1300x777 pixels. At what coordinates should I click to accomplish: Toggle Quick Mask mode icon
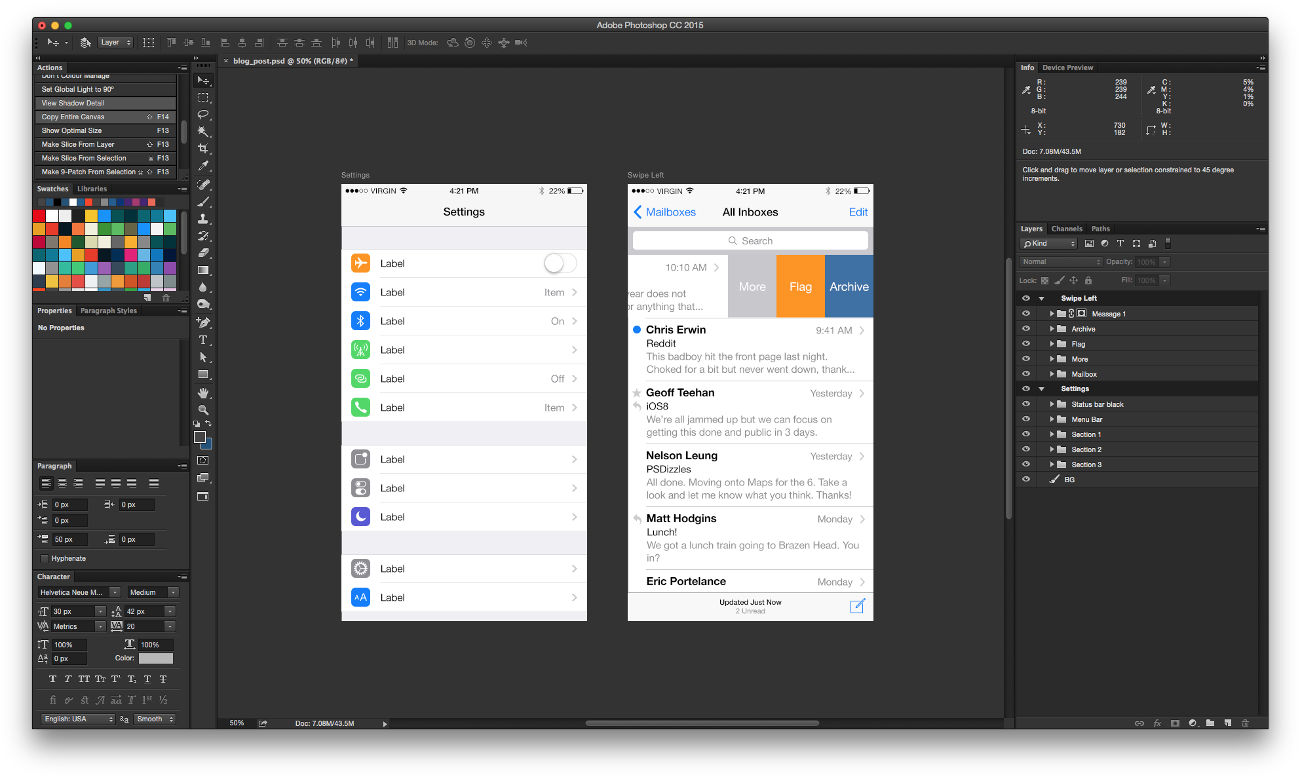click(203, 461)
